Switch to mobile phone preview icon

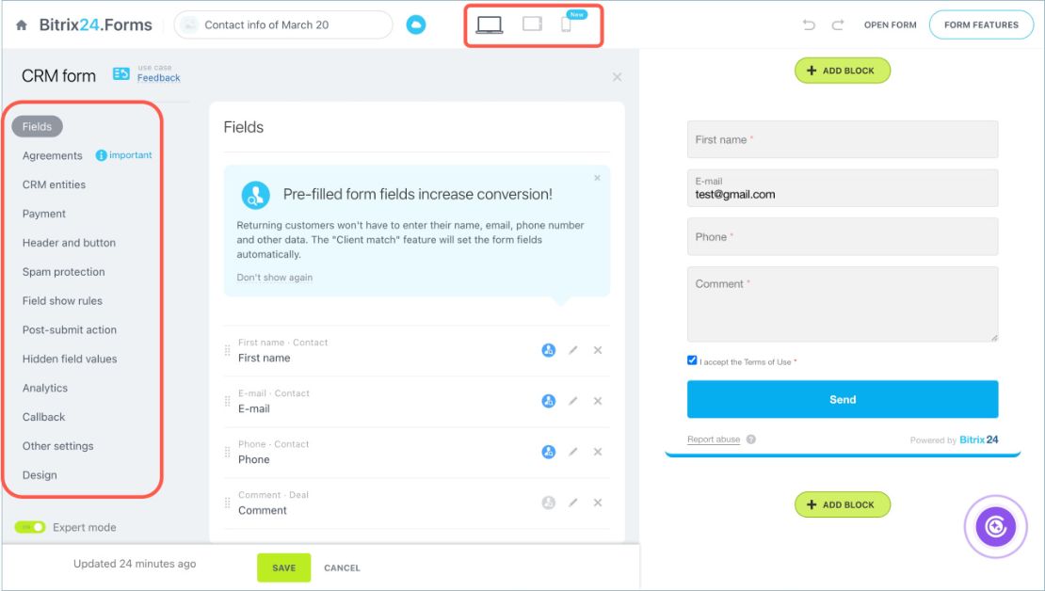[x=566, y=24]
